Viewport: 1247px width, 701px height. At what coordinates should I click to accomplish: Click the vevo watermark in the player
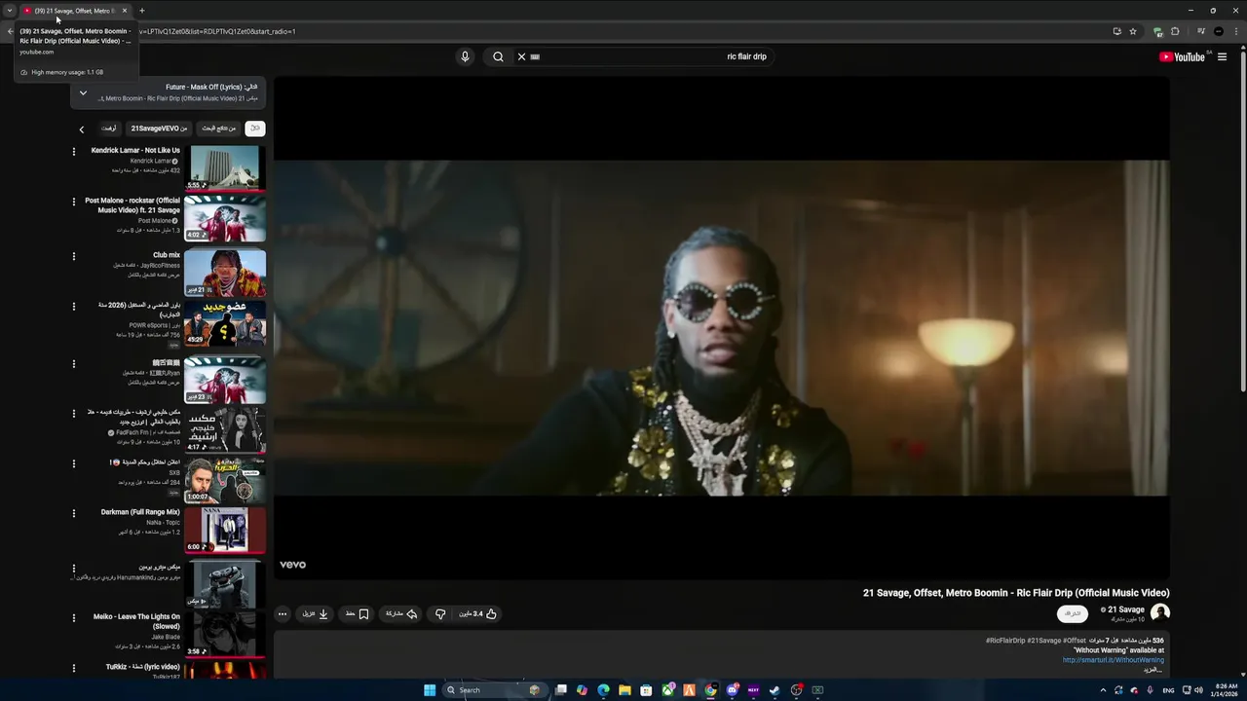coord(292,565)
